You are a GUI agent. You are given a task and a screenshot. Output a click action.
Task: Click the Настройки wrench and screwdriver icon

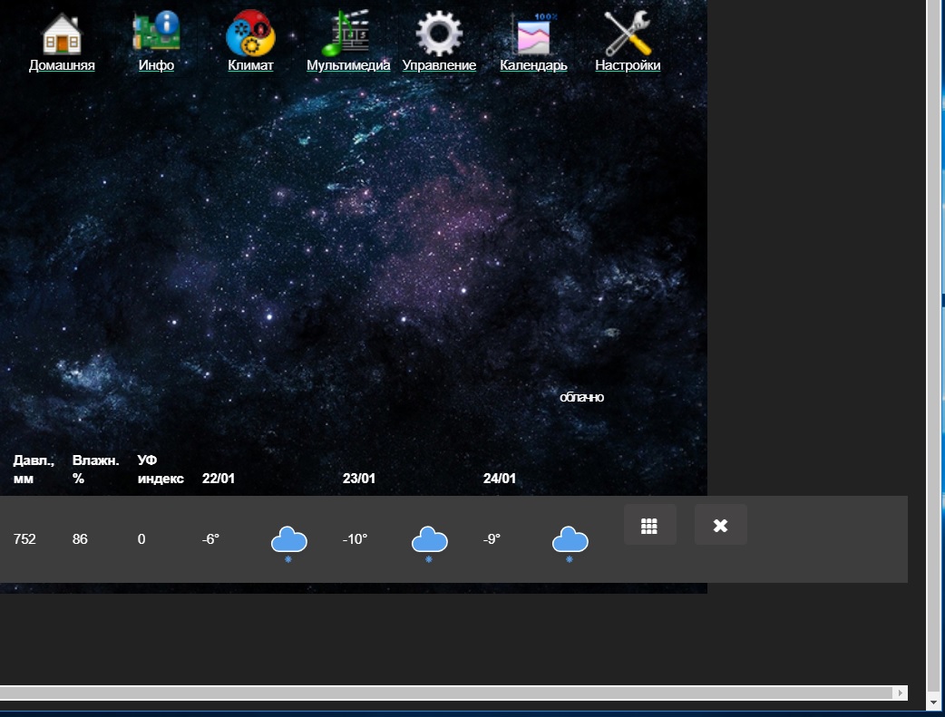[628, 33]
